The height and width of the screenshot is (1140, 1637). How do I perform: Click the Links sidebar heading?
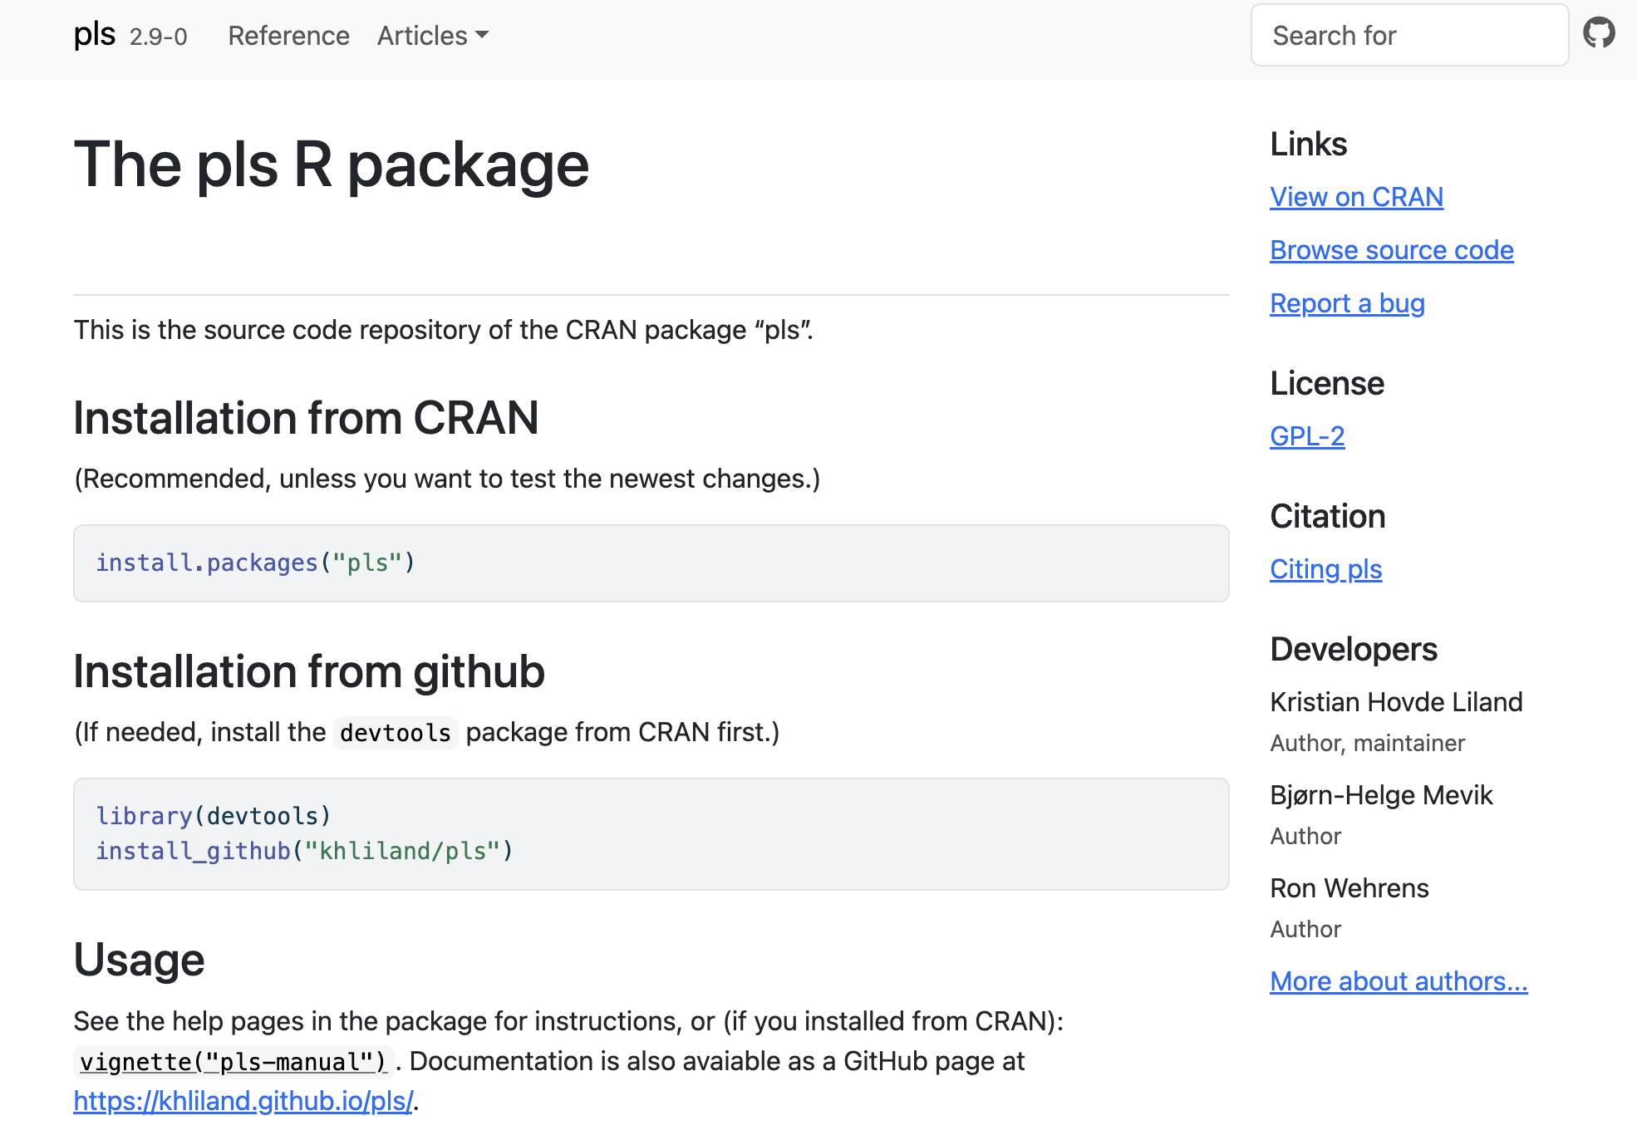click(1308, 144)
